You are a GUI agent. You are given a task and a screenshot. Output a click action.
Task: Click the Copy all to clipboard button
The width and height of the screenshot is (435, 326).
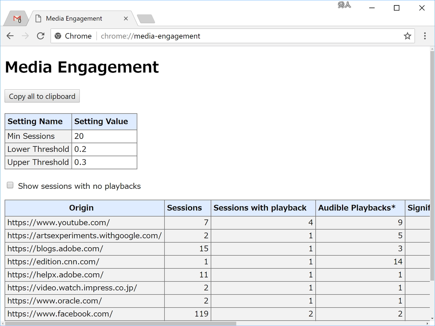point(42,96)
